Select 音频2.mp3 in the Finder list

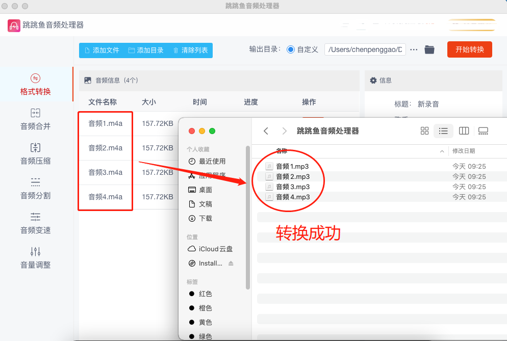click(293, 176)
